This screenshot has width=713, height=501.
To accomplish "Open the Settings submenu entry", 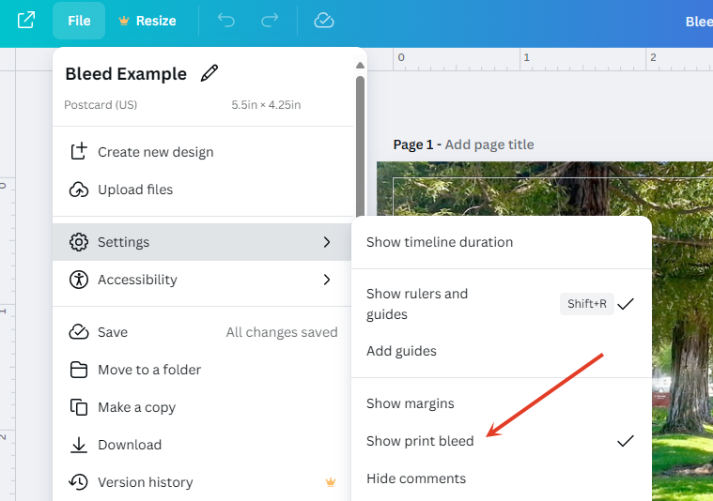I will (x=203, y=242).
